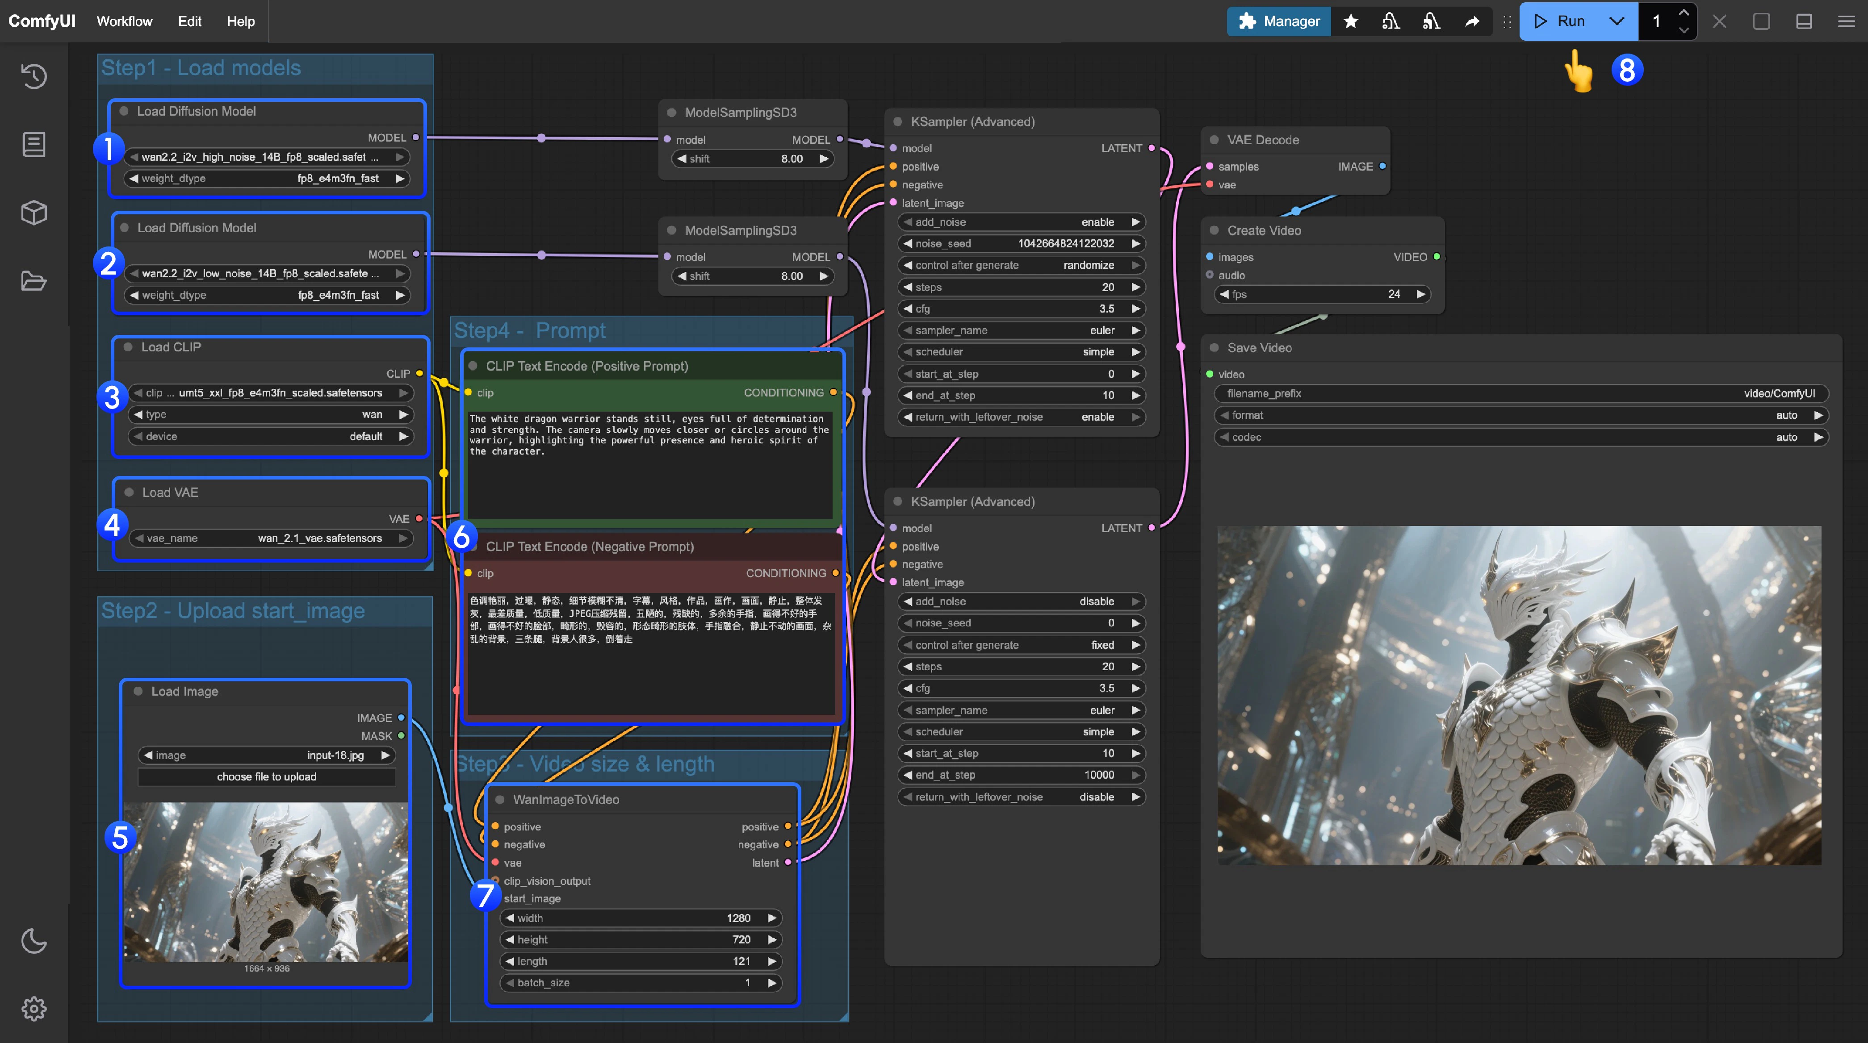1868x1043 pixels.
Task: Open sampler_name dropdown in top KSampler
Action: pyautogui.click(x=1021, y=330)
